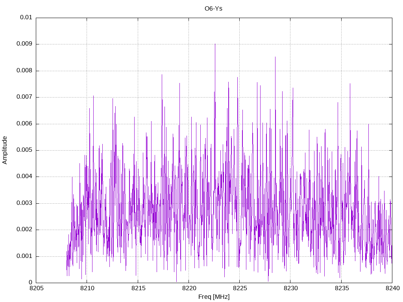
Task: Click the x-axis tick label 8205
Action: pos(37,288)
